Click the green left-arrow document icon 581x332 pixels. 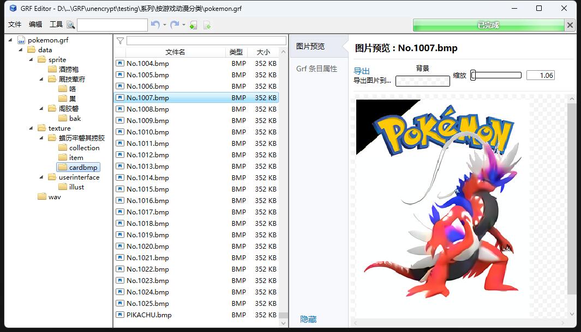point(193,25)
